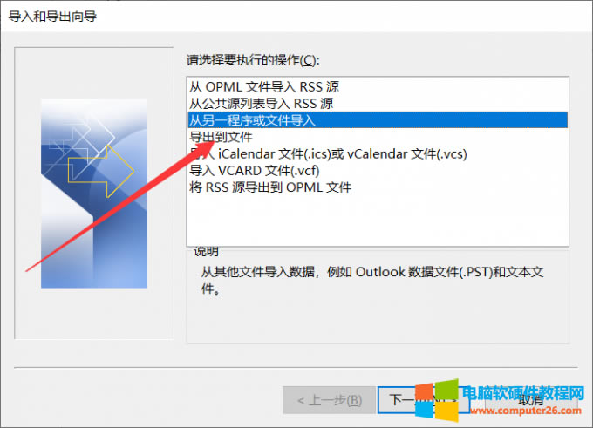Click the '< 上一步(B)' back button
This screenshot has width=593, height=428.
click(329, 400)
